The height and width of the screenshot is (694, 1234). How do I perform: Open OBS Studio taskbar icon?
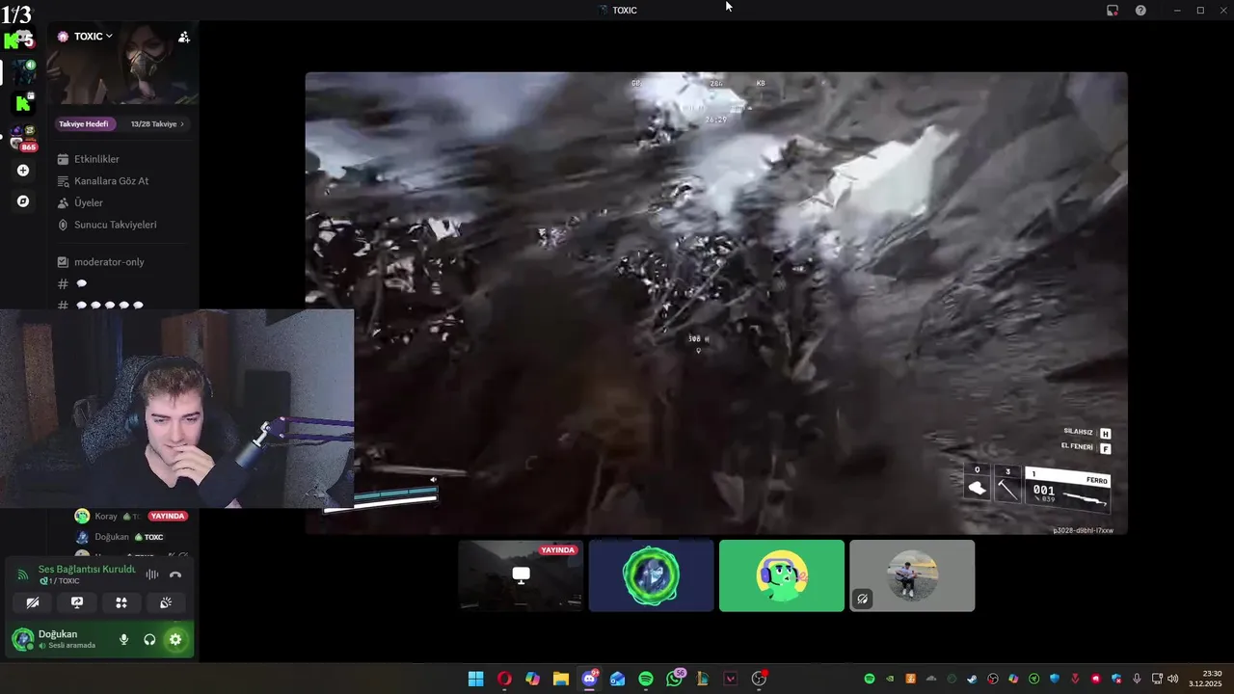(x=760, y=679)
